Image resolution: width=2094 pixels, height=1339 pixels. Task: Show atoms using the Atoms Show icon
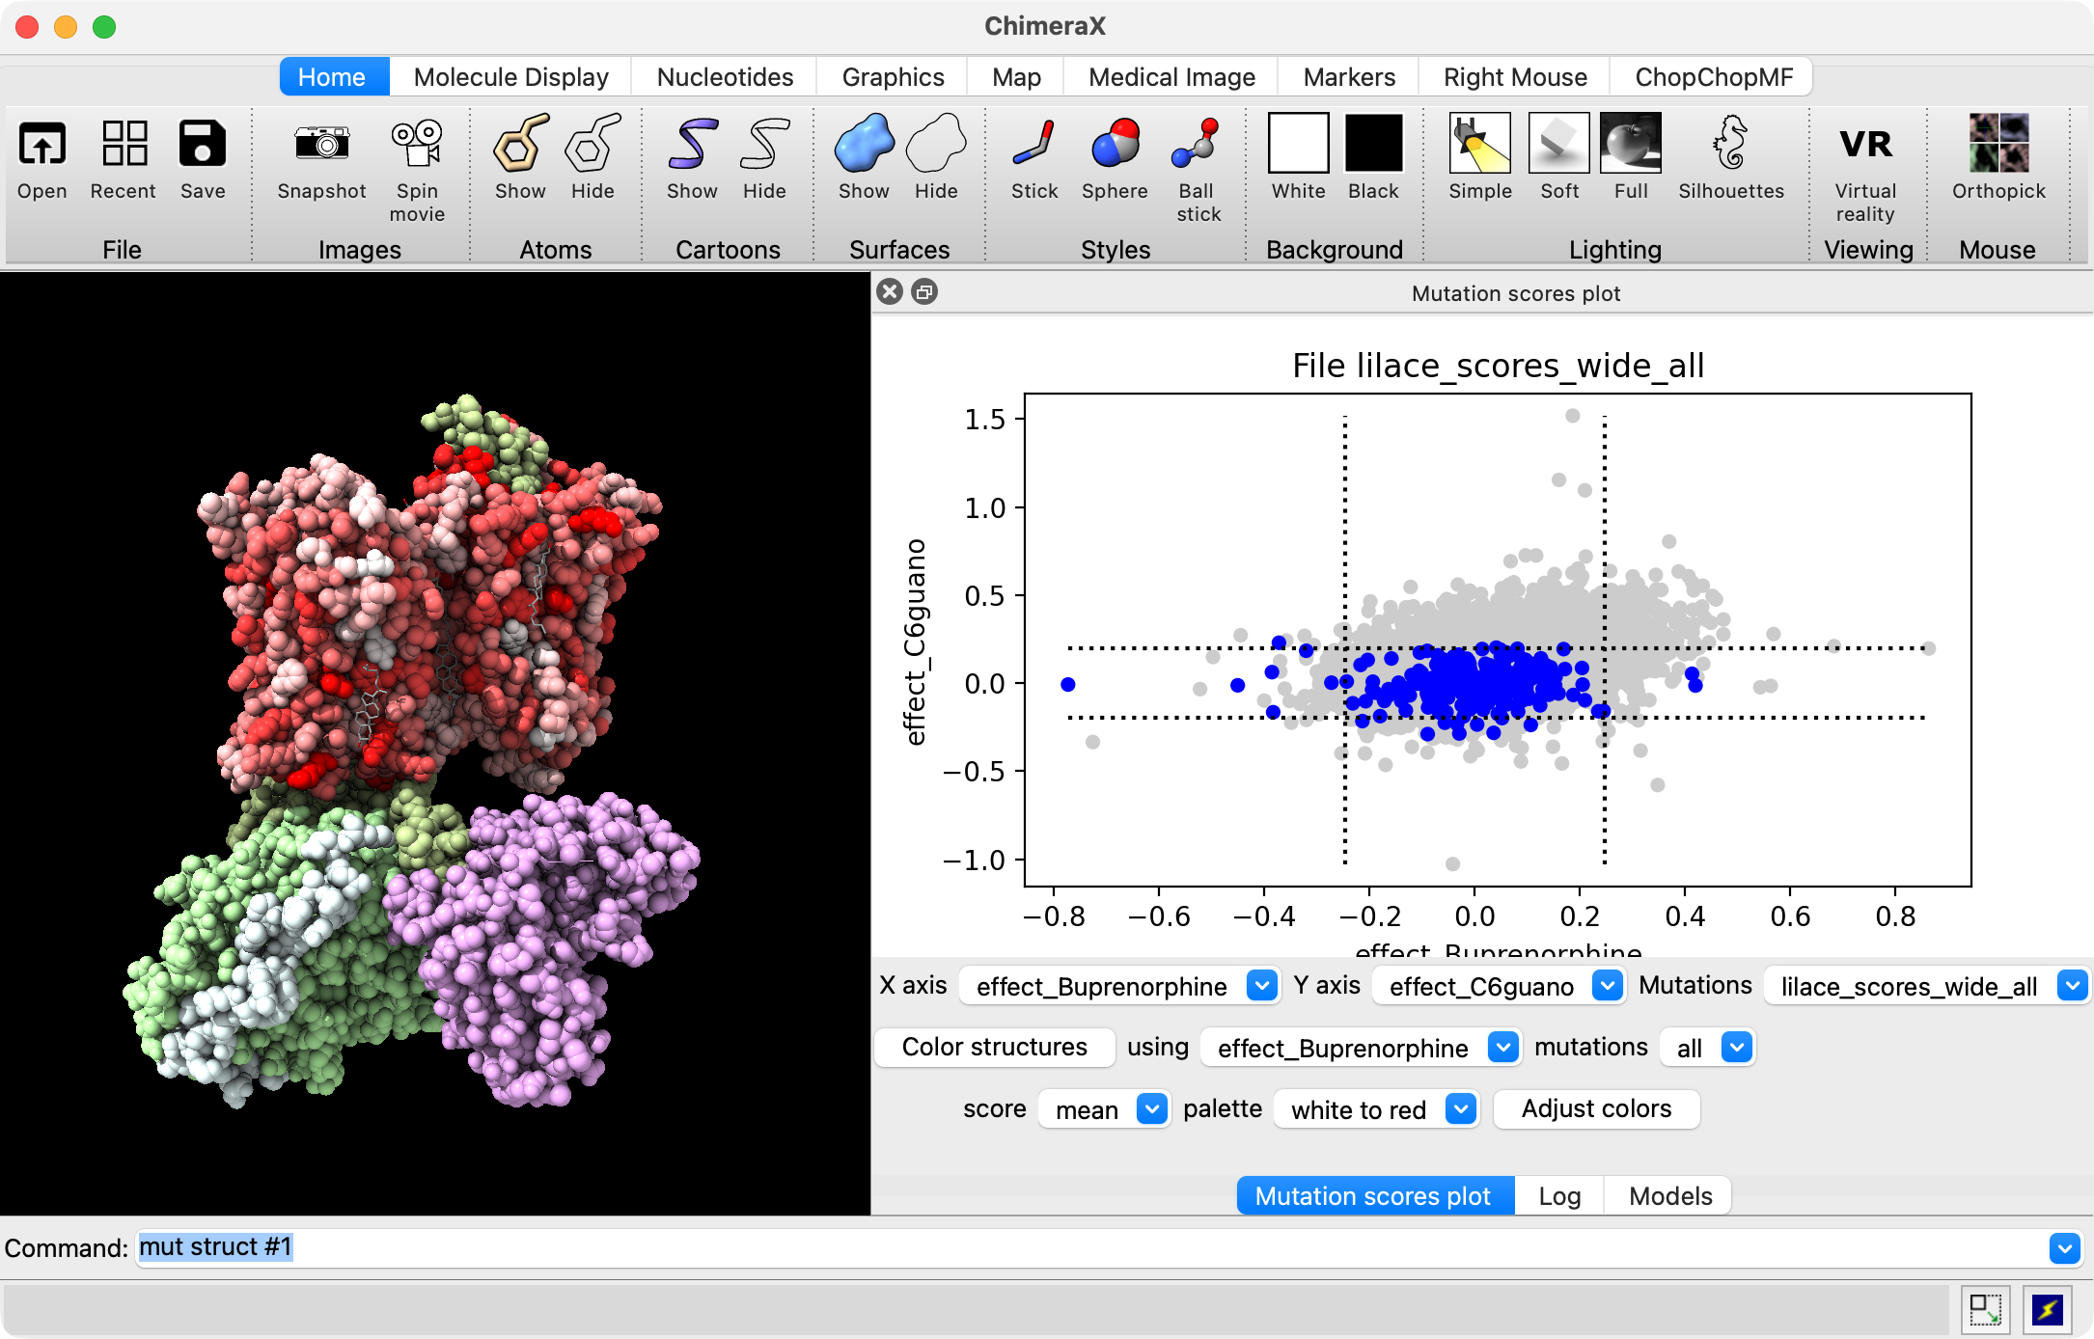click(520, 145)
